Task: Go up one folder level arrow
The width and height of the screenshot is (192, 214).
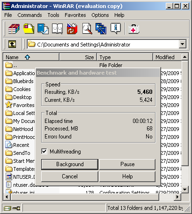Action: (12, 44)
